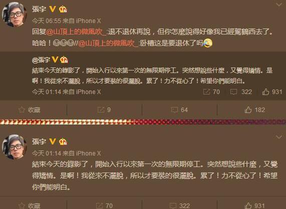Like the quoted post with 931 likes
This screenshot has width=286, height=209.
(x=272, y=92)
